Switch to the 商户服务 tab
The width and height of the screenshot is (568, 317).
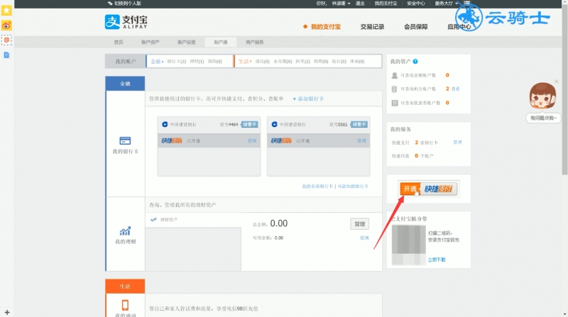(x=255, y=43)
